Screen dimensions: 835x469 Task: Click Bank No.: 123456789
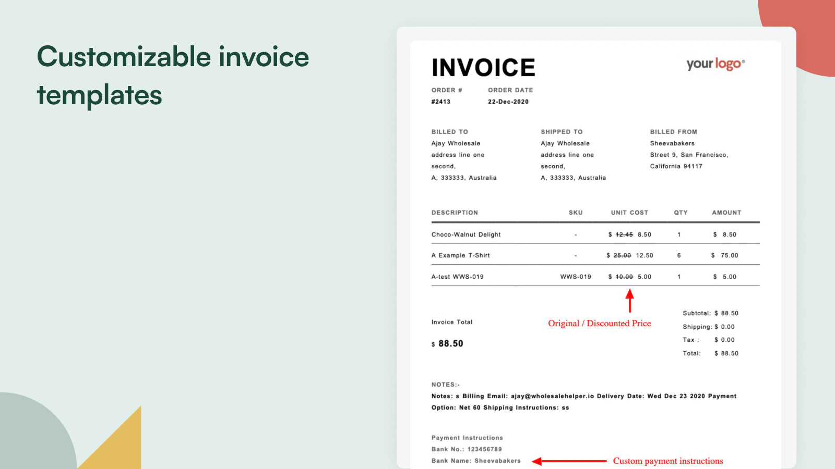tap(467, 449)
